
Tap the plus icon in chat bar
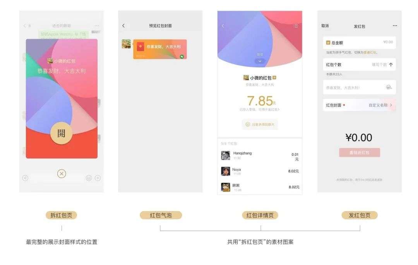click(98, 178)
